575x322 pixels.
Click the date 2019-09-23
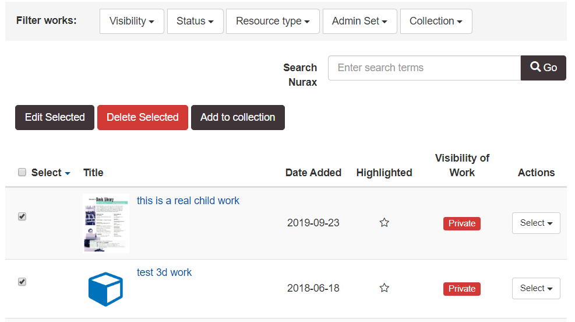(x=313, y=223)
